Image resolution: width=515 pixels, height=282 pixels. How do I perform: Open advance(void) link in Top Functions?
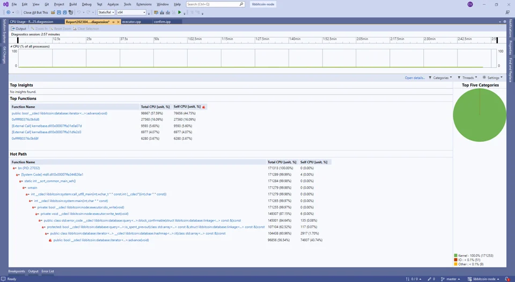point(60,113)
